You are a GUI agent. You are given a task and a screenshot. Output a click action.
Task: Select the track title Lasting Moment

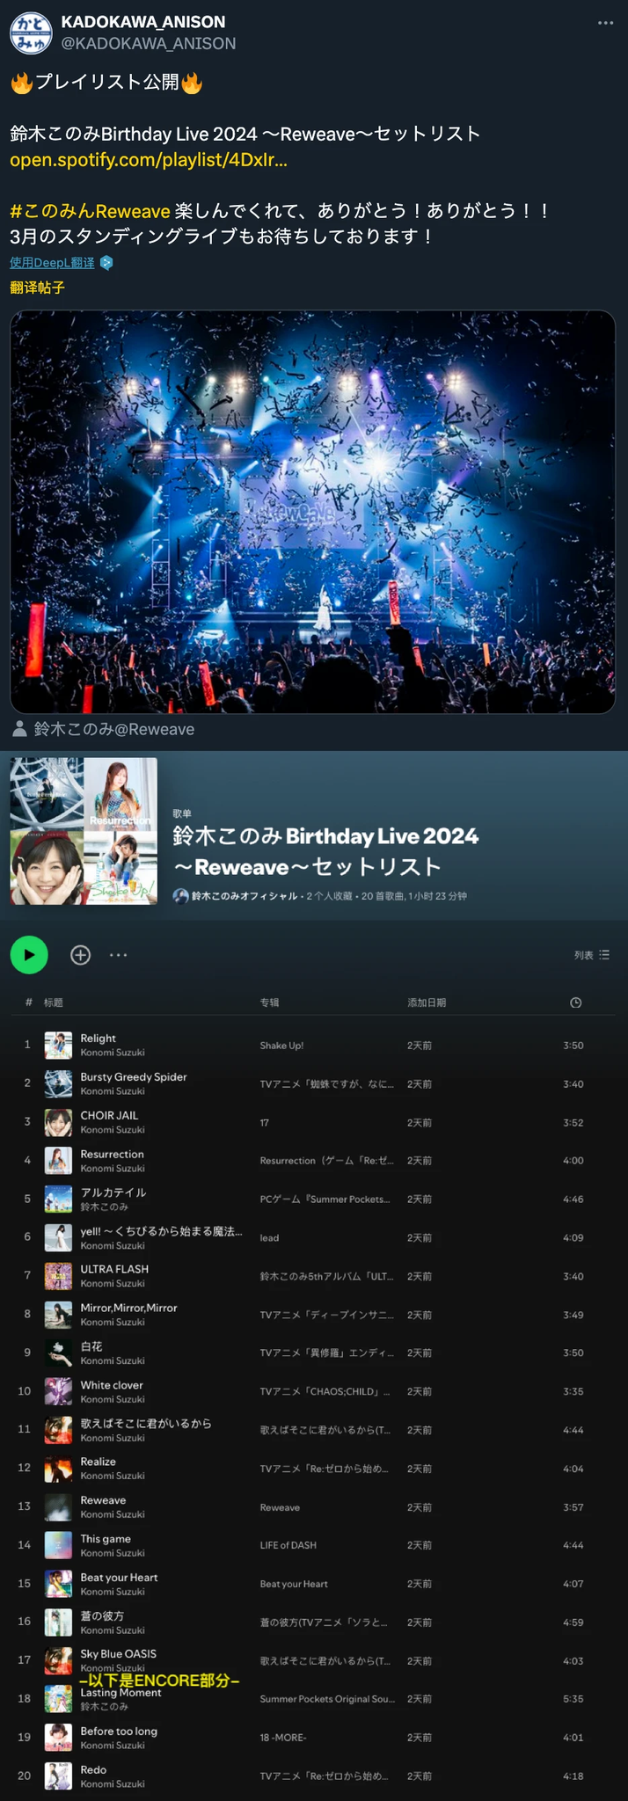click(x=120, y=1693)
